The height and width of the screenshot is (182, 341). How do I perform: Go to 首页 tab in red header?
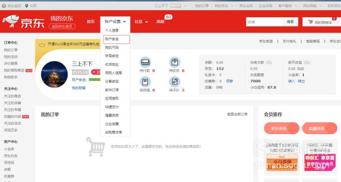click(x=91, y=22)
